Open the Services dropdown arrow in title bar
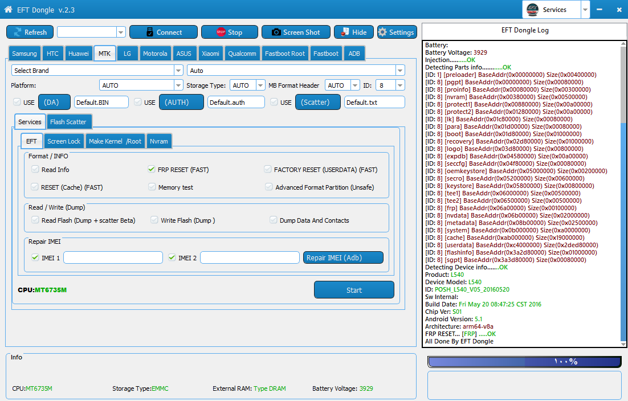Viewport: 628px width, 401px height. click(585, 10)
